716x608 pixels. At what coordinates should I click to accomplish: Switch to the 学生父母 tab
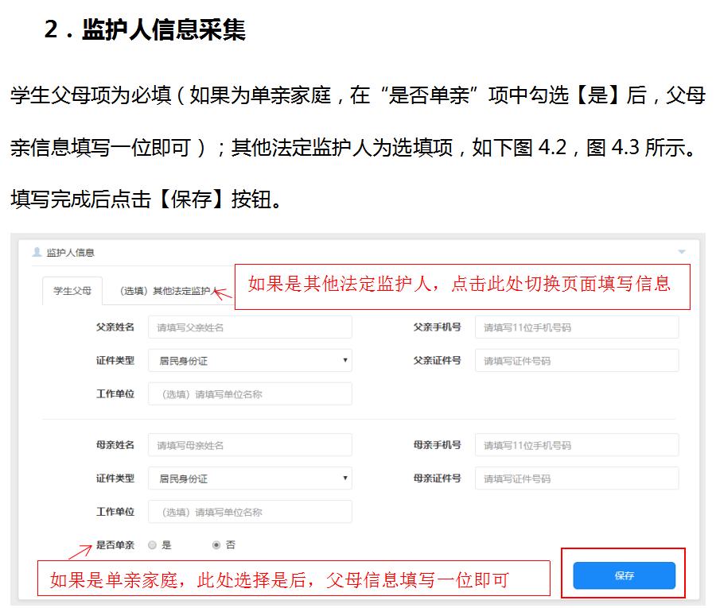coord(71,291)
